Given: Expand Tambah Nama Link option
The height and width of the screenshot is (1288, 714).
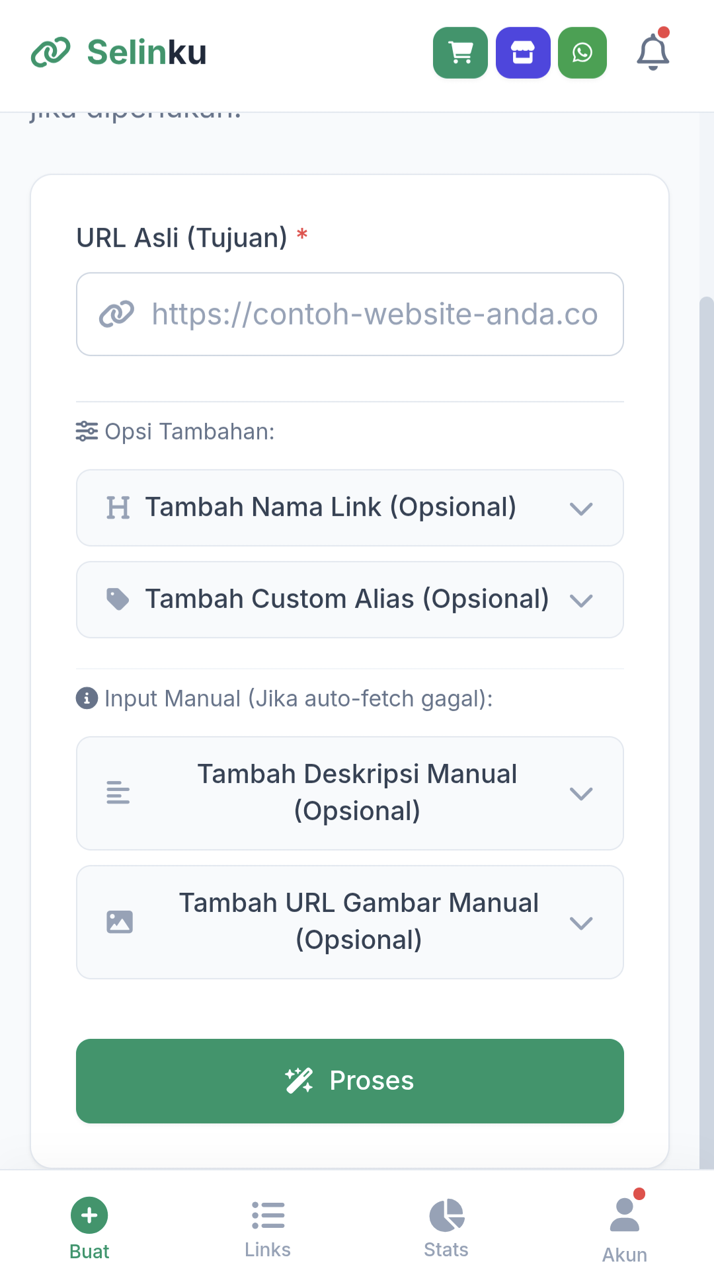Looking at the screenshot, I should pos(350,508).
